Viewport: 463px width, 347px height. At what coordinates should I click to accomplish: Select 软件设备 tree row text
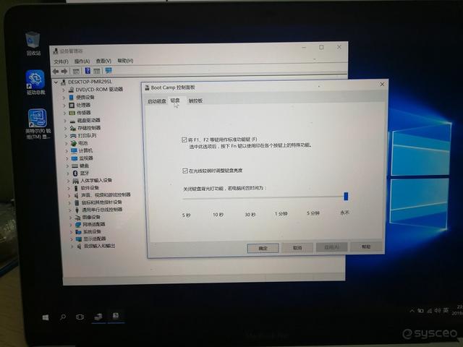pyautogui.click(x=90, y=188)
